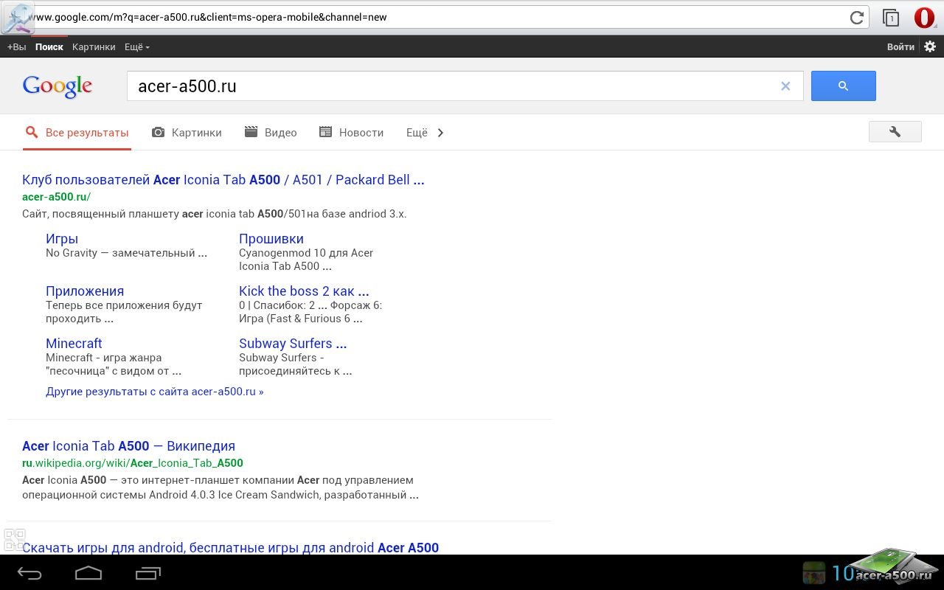Open the browser tabs switcher icon
The width and height of the screenshot is (944, 590).
(891, 18)
